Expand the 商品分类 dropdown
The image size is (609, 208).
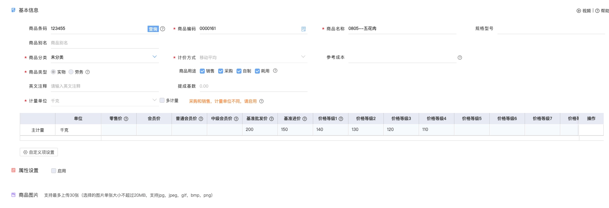click(154, 57)
